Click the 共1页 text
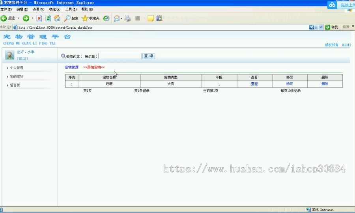 (88, 91)
